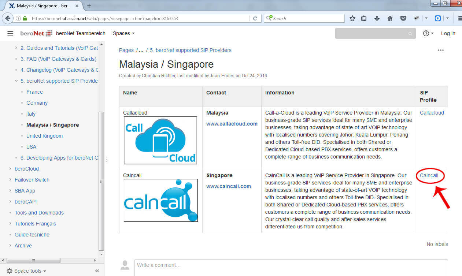The width and height of the screenshot is (462, 276).
Task: Click the green padlock security icon
Action: [25, 18]
